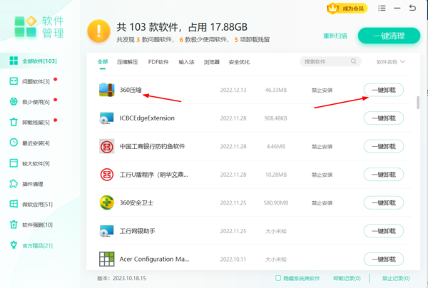Click the software list vertical scrollbar
Viewport: 428px width, 288px height.
[417, 101]
